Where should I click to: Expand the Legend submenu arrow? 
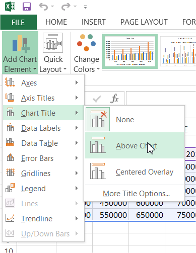pyautogui.click(x=77, y=188)
